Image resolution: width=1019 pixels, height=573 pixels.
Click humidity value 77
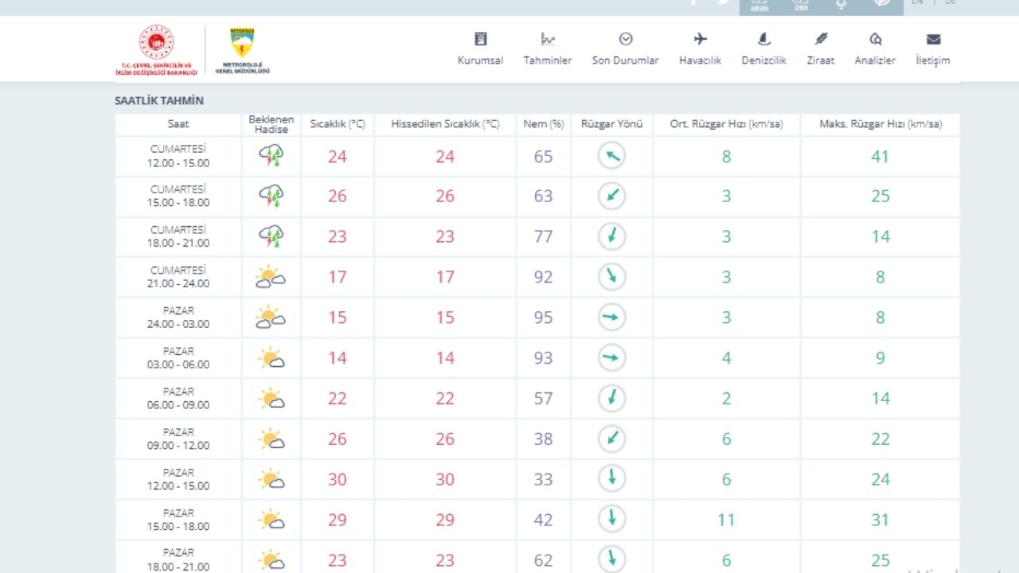(544, 236)
